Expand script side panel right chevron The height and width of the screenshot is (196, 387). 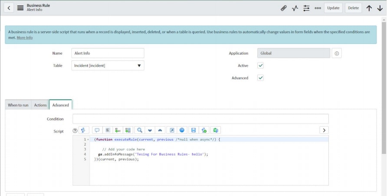324,130
